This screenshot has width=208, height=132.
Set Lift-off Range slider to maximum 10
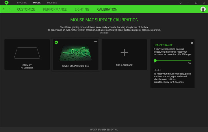(191, 60)
